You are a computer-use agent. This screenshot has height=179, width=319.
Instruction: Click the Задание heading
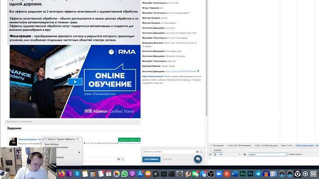click(x=14, y=128)
